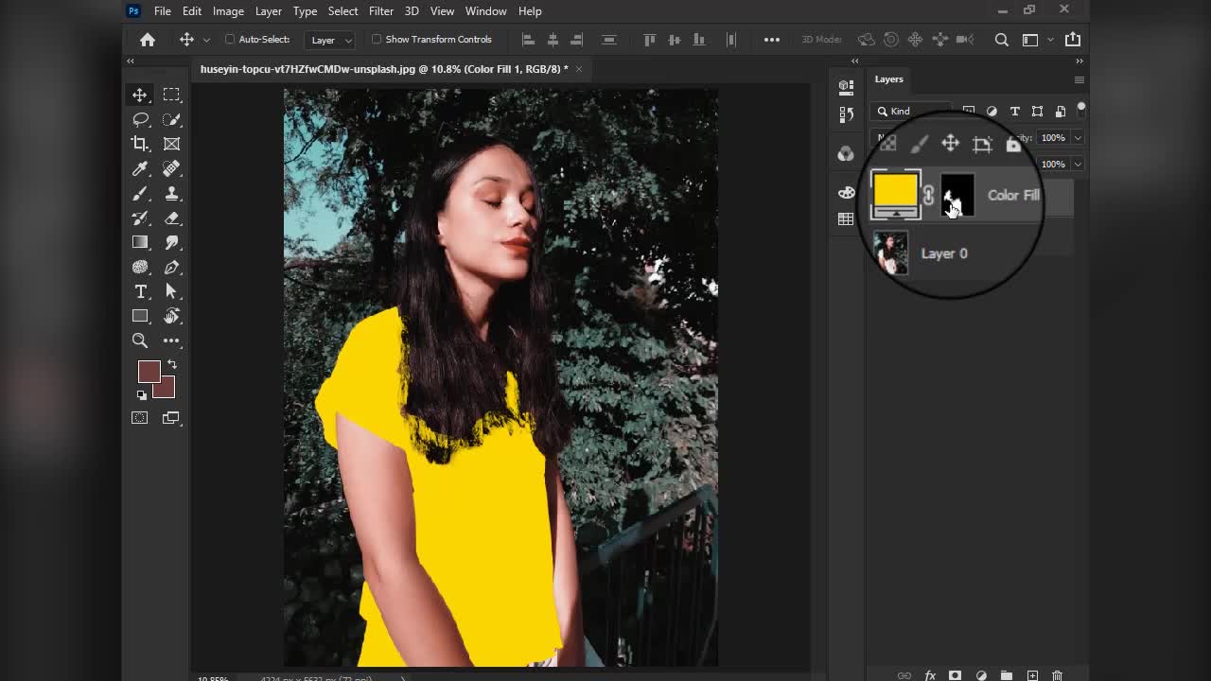1211x681 pixels.
Task: Select the Horizontal Type tool
Action: coord(140,291)
